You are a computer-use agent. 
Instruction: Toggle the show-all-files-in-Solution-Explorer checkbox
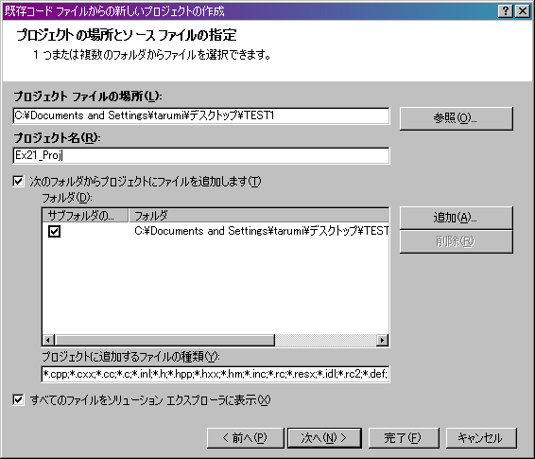(18, 399)
